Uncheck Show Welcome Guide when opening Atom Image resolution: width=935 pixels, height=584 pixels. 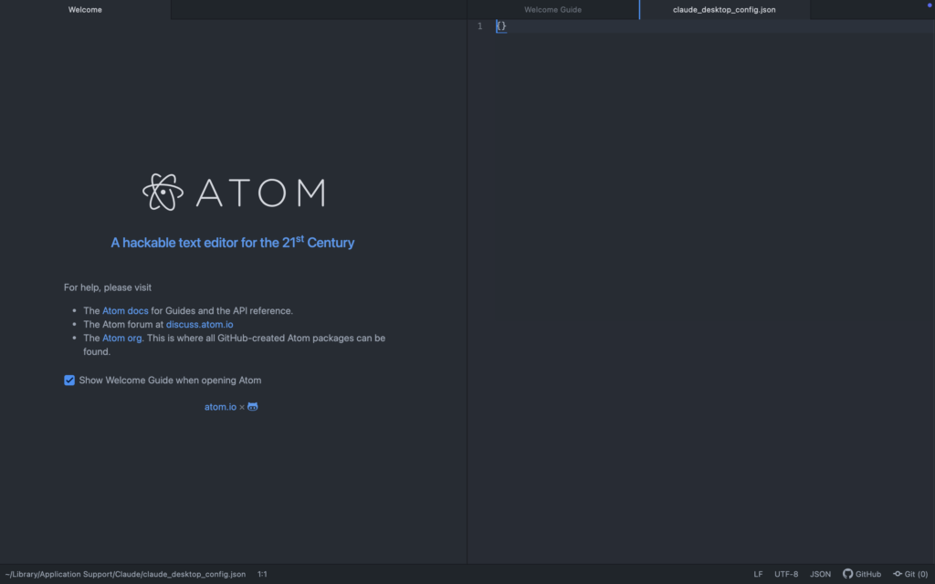pos(69,381)
